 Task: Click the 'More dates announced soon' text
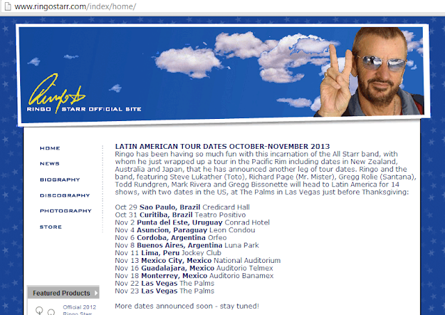pyautogui.click(x=187, y=306)
